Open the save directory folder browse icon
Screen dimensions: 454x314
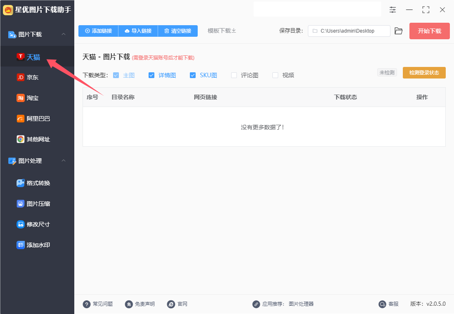click(x=399, y=31)
